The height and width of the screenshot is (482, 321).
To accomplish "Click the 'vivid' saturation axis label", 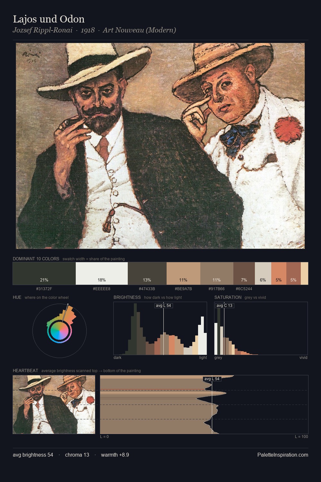I will tap(303, 358).
